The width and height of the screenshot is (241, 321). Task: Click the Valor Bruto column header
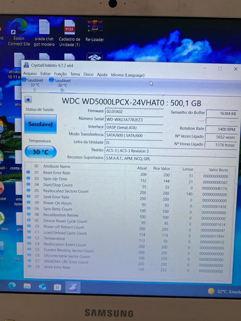tap(218, 170)
